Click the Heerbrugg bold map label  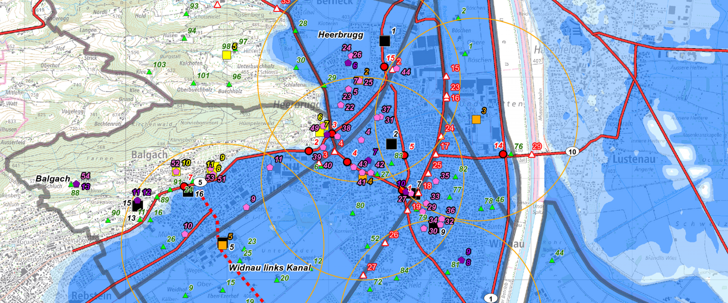tap(340, 35)
